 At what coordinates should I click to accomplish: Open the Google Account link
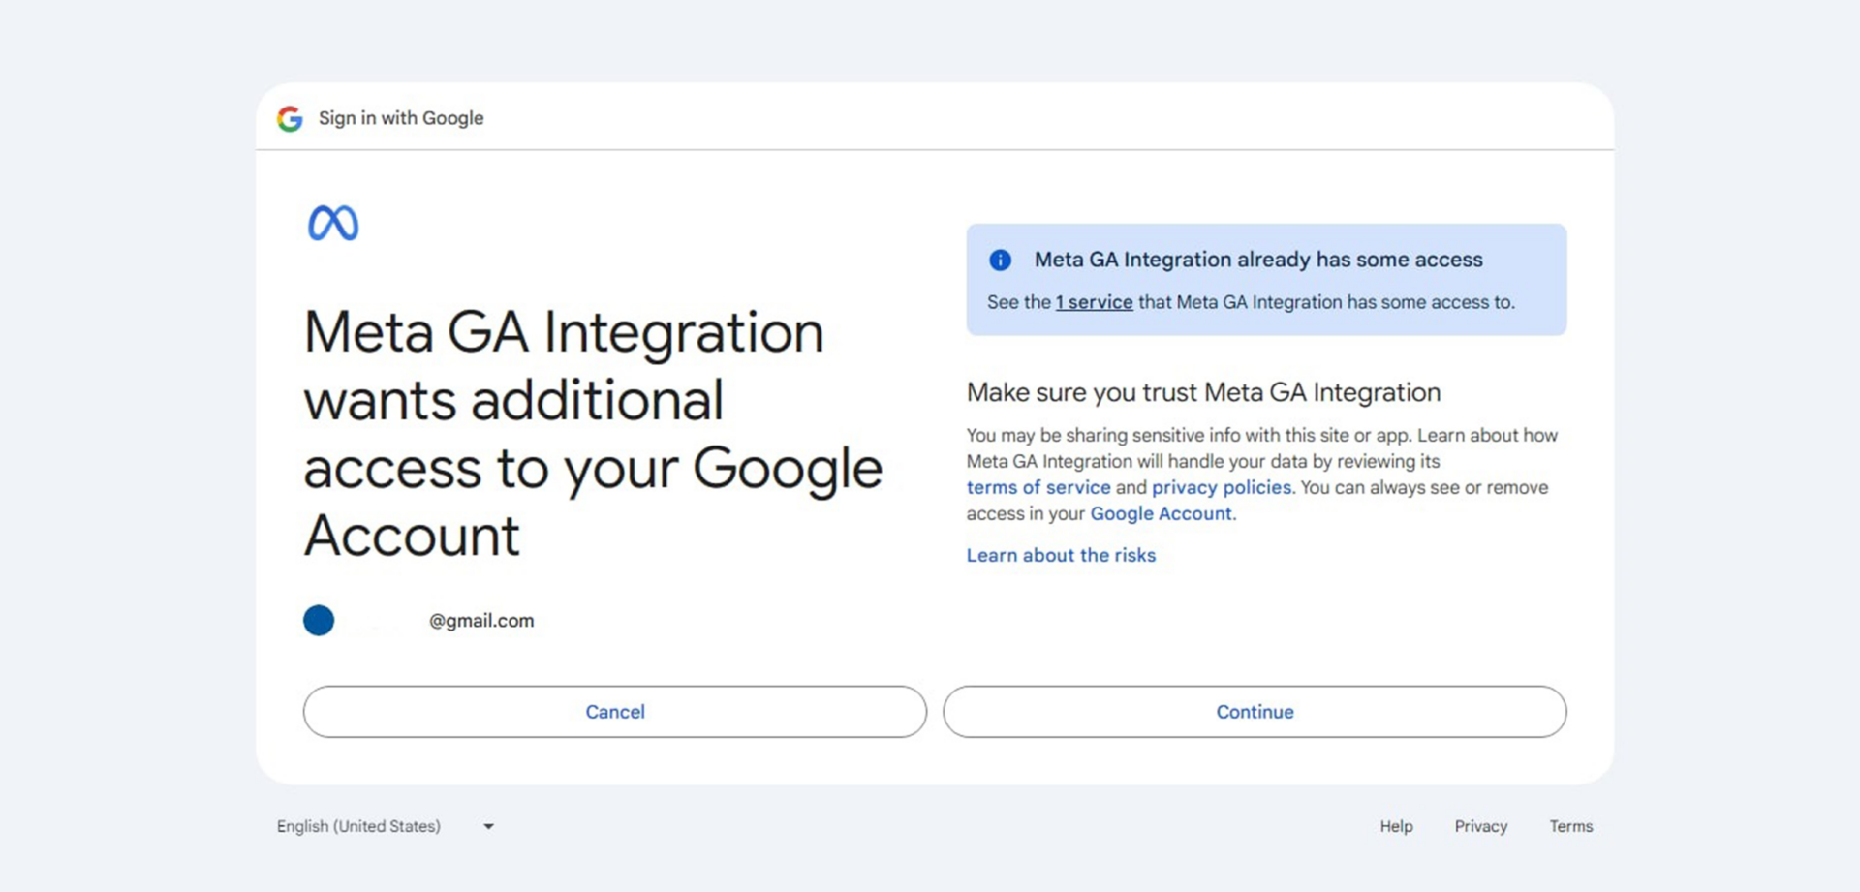[1162, 513]
